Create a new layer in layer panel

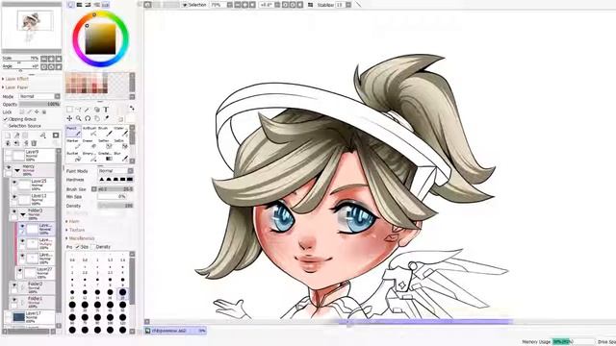(8, 136)
